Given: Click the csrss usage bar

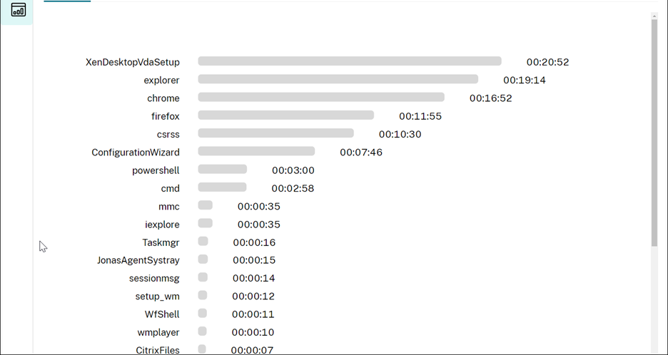Looking at the screenshot, I should coord(275,133).
